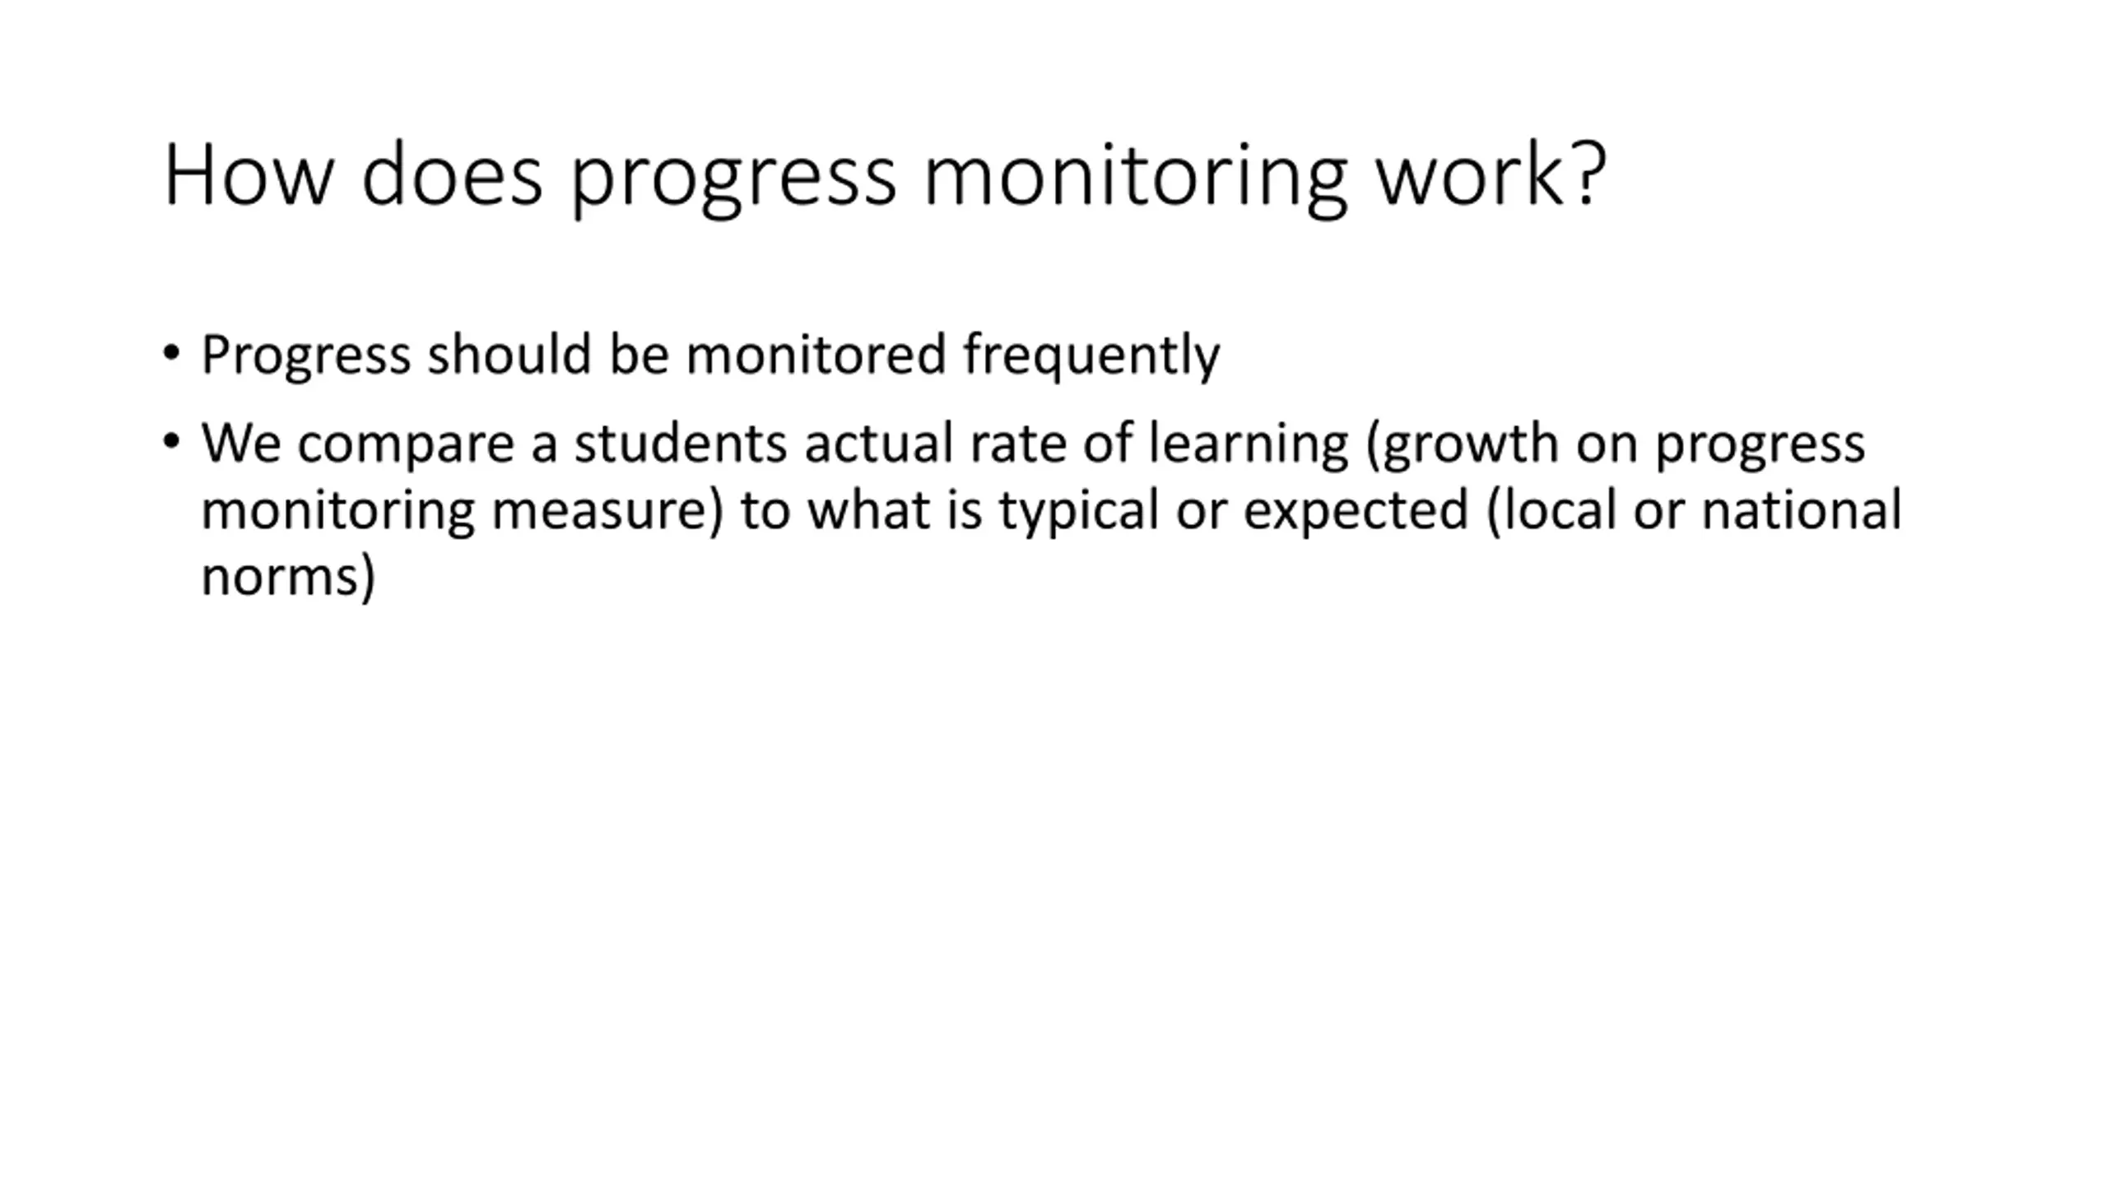Click the word "learning" in second bullet
This screenshot has height=1185, width=2107.
1249,444
